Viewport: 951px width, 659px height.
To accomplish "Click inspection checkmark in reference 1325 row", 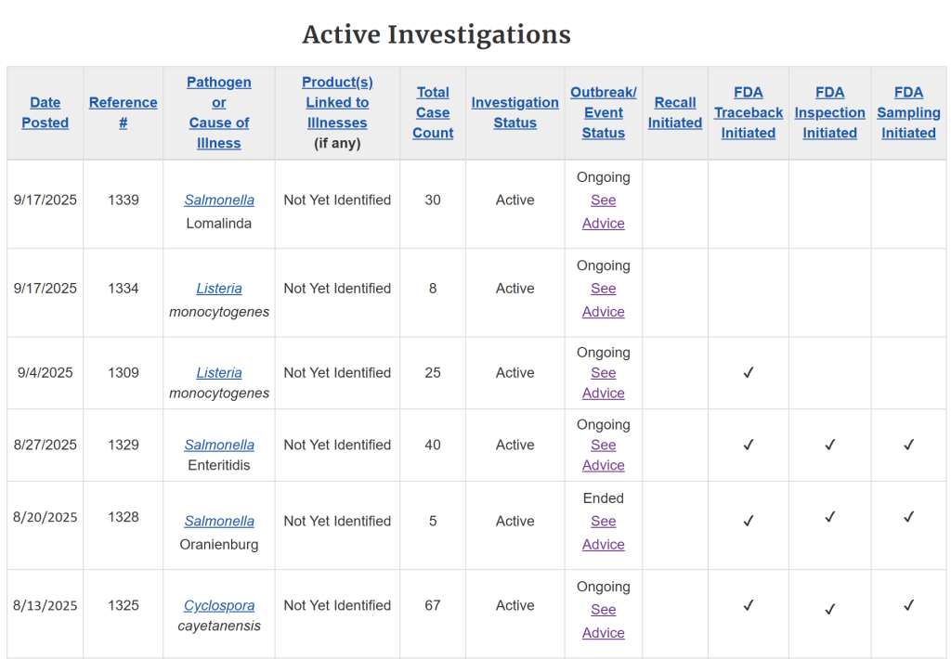I will coord(829,609).
